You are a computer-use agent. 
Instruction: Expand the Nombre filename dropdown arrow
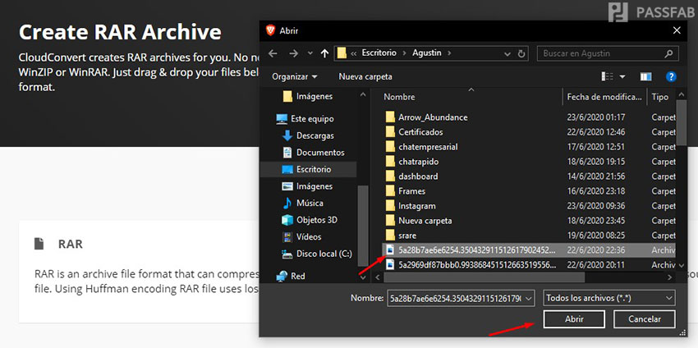(529, 298)
